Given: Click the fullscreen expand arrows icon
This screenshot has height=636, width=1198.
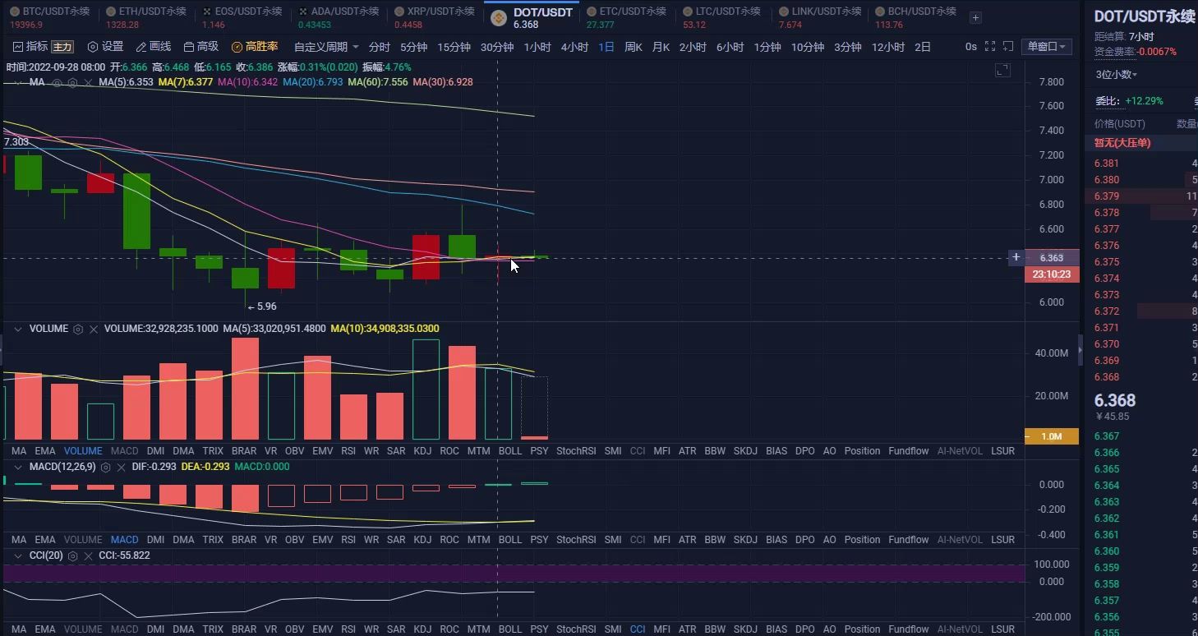Looking at the screenshot, I should click(990, 47).
